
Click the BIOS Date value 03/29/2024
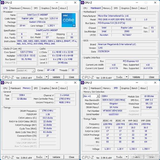click(127, 52)
